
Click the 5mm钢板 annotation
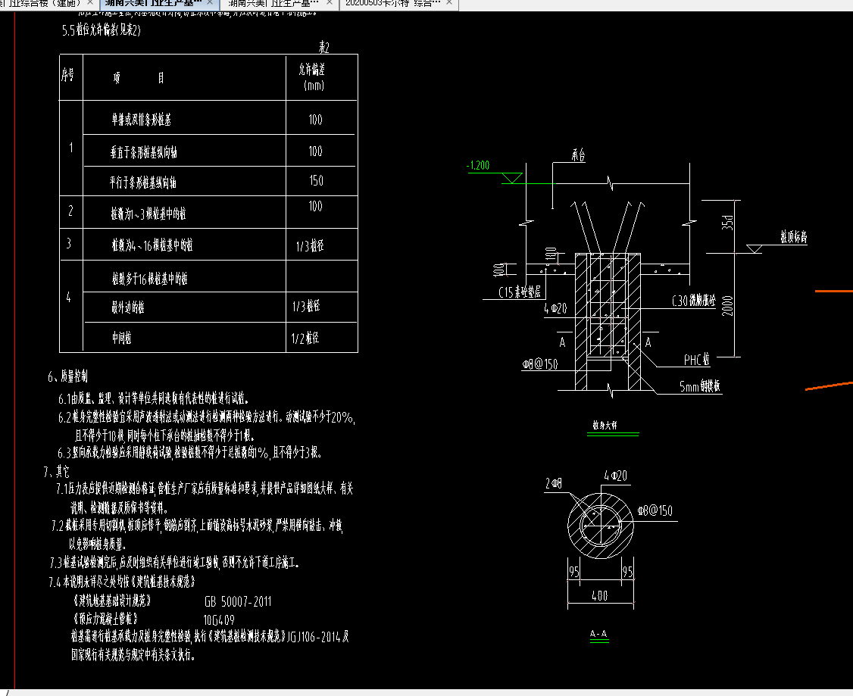tap(699, 386)
